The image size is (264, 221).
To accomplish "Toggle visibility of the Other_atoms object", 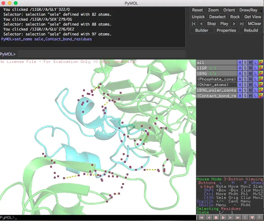I will 215,84.
